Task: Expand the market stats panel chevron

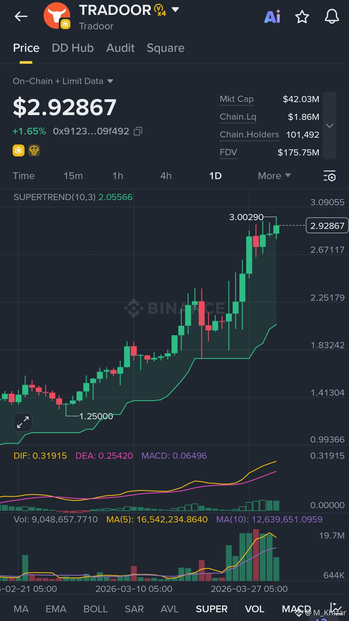Action: (330, 125)
